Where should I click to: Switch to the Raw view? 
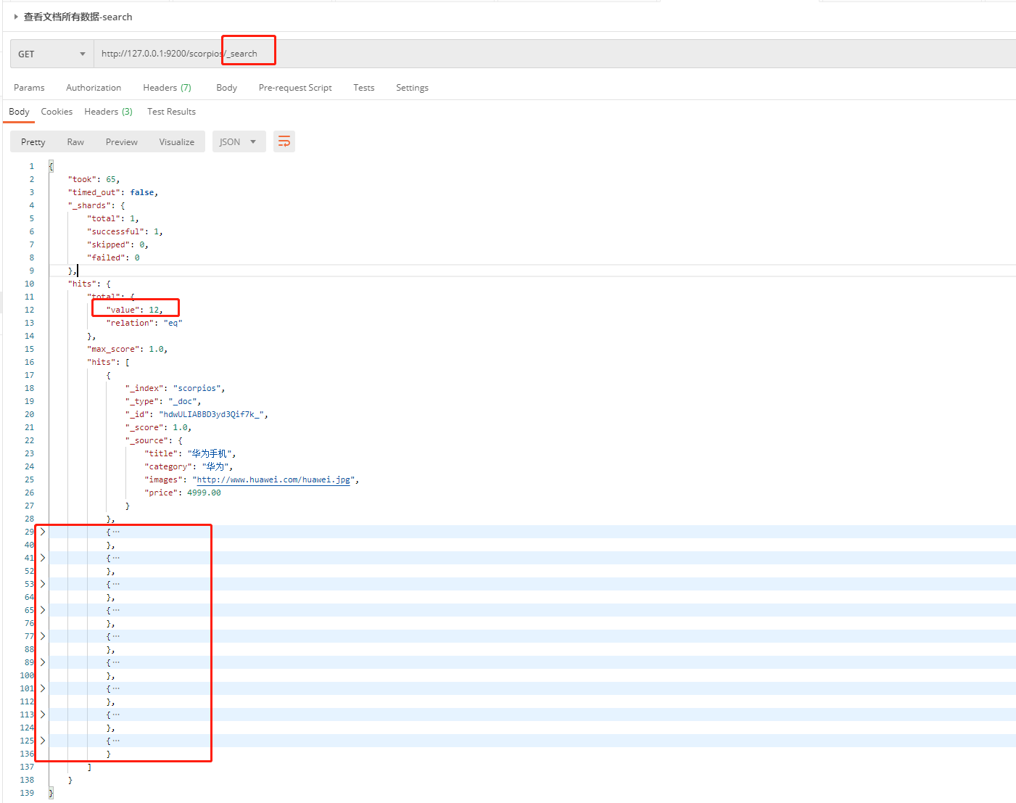(x=75, y=141)
